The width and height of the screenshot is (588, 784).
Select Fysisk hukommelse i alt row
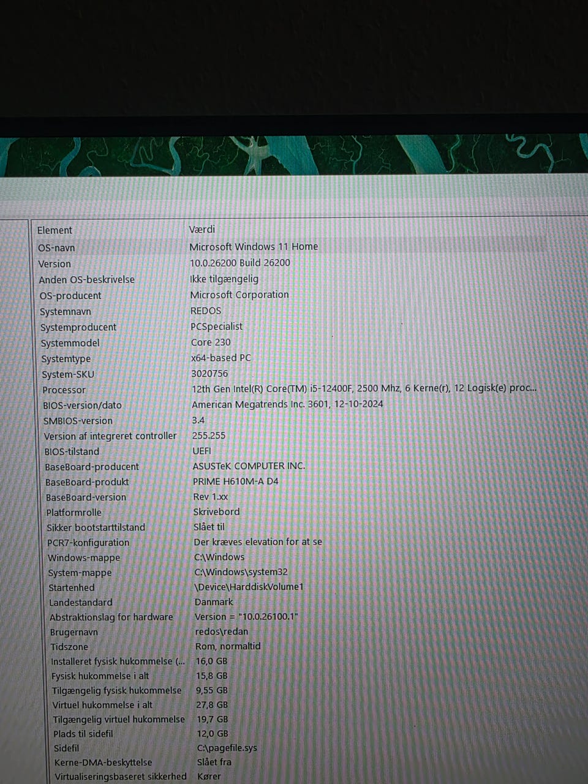coord(100,676)
